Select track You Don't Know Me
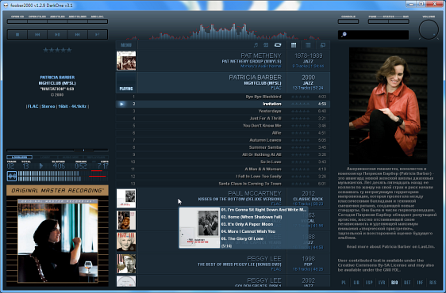The width and height of the screenshot is (446, 293). 223,125
